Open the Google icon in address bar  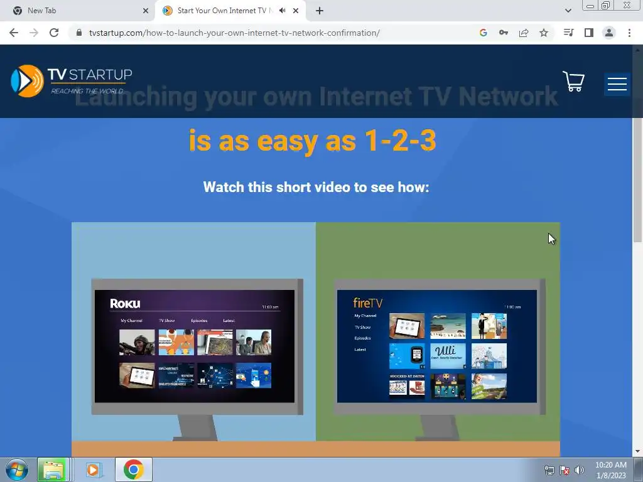483,33
